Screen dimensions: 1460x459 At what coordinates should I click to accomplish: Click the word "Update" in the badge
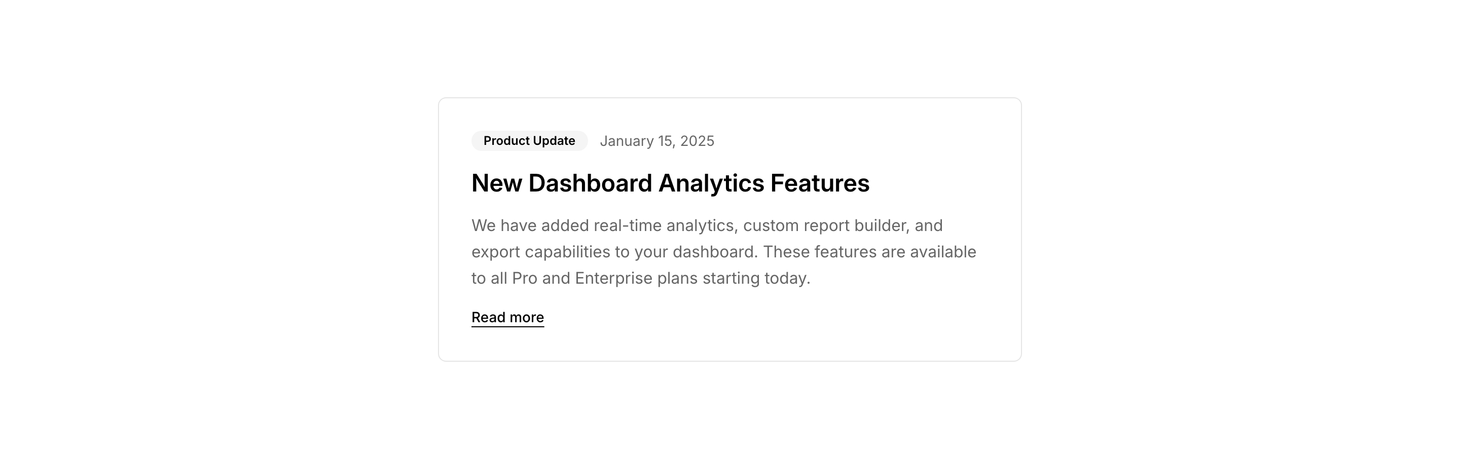pos(554,140)
